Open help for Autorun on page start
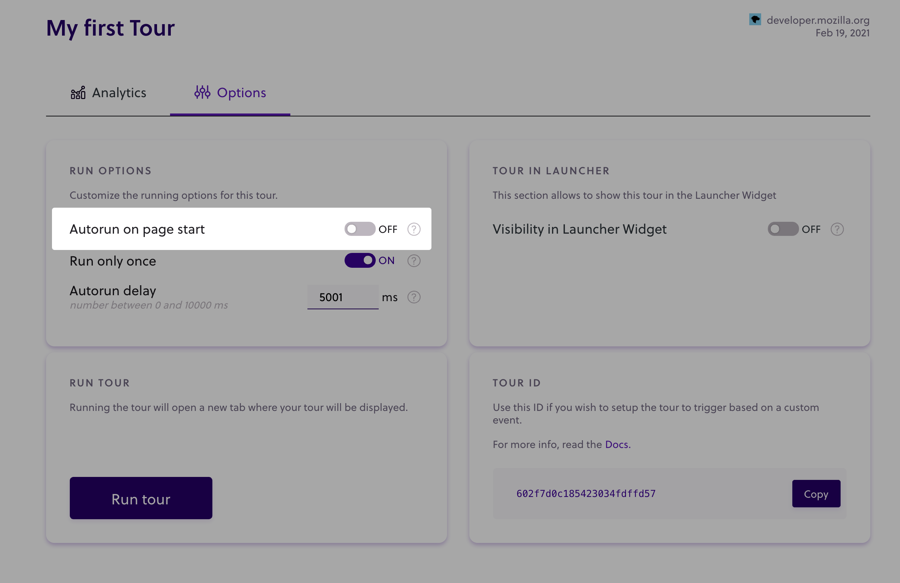The width and height of the screenshot is (900, 583). point(414,229)
